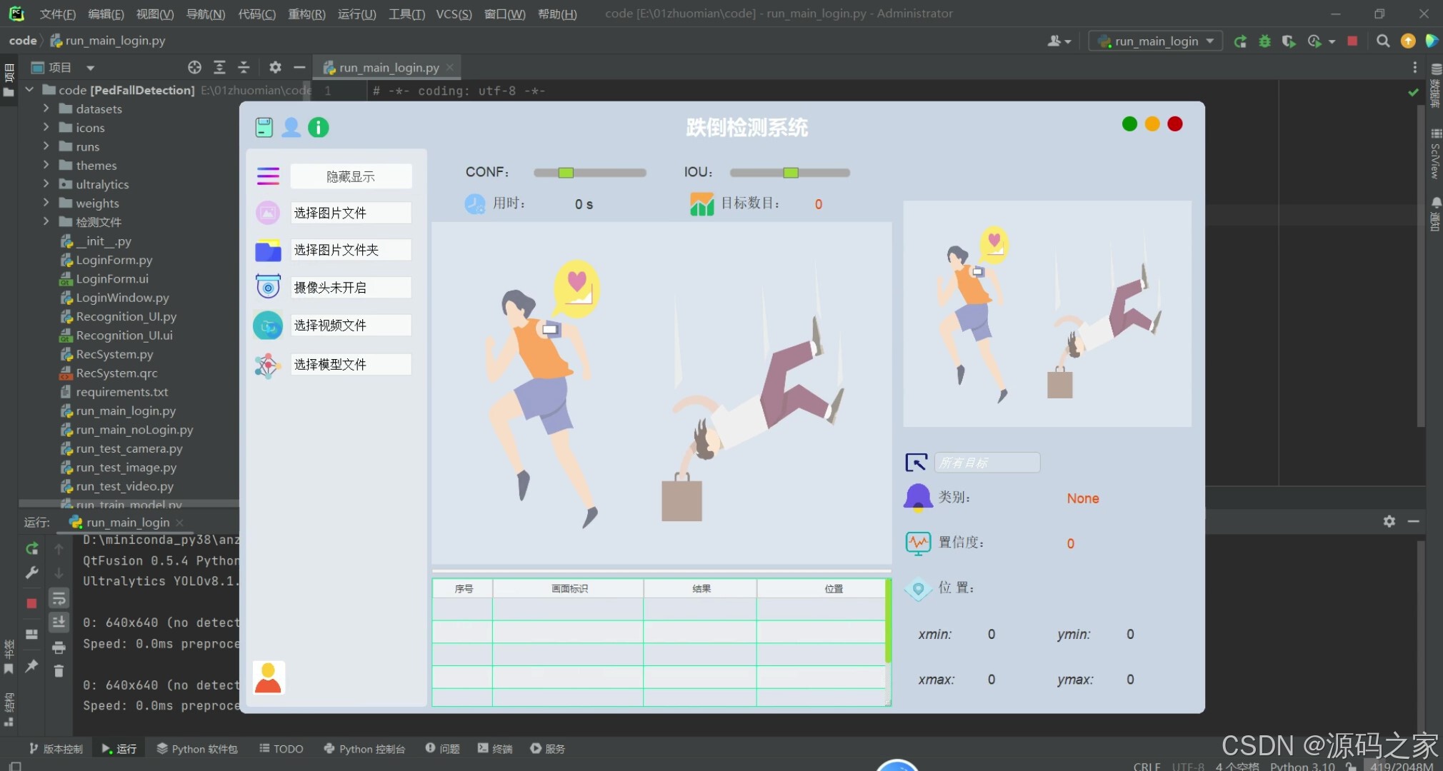
Task: Click the blue user profile icon
Action: [291, 127]
